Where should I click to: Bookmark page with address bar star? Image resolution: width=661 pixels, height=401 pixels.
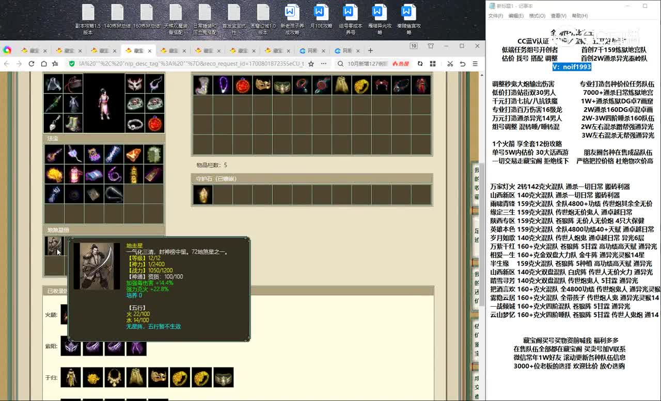[311, 63]
